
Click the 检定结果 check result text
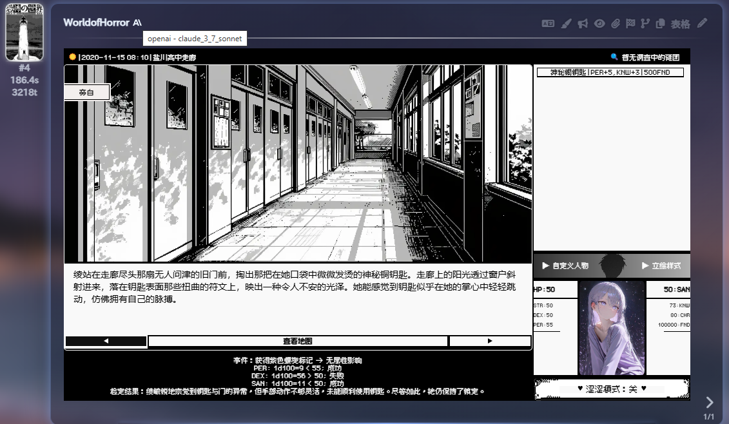pyautogui.click(x=298, y=391)
